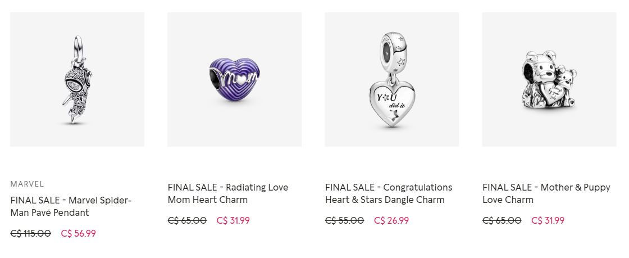Click the C$ 56.99 sale price
The height and width of the screenshot is (258, 629).
(78, 233)
